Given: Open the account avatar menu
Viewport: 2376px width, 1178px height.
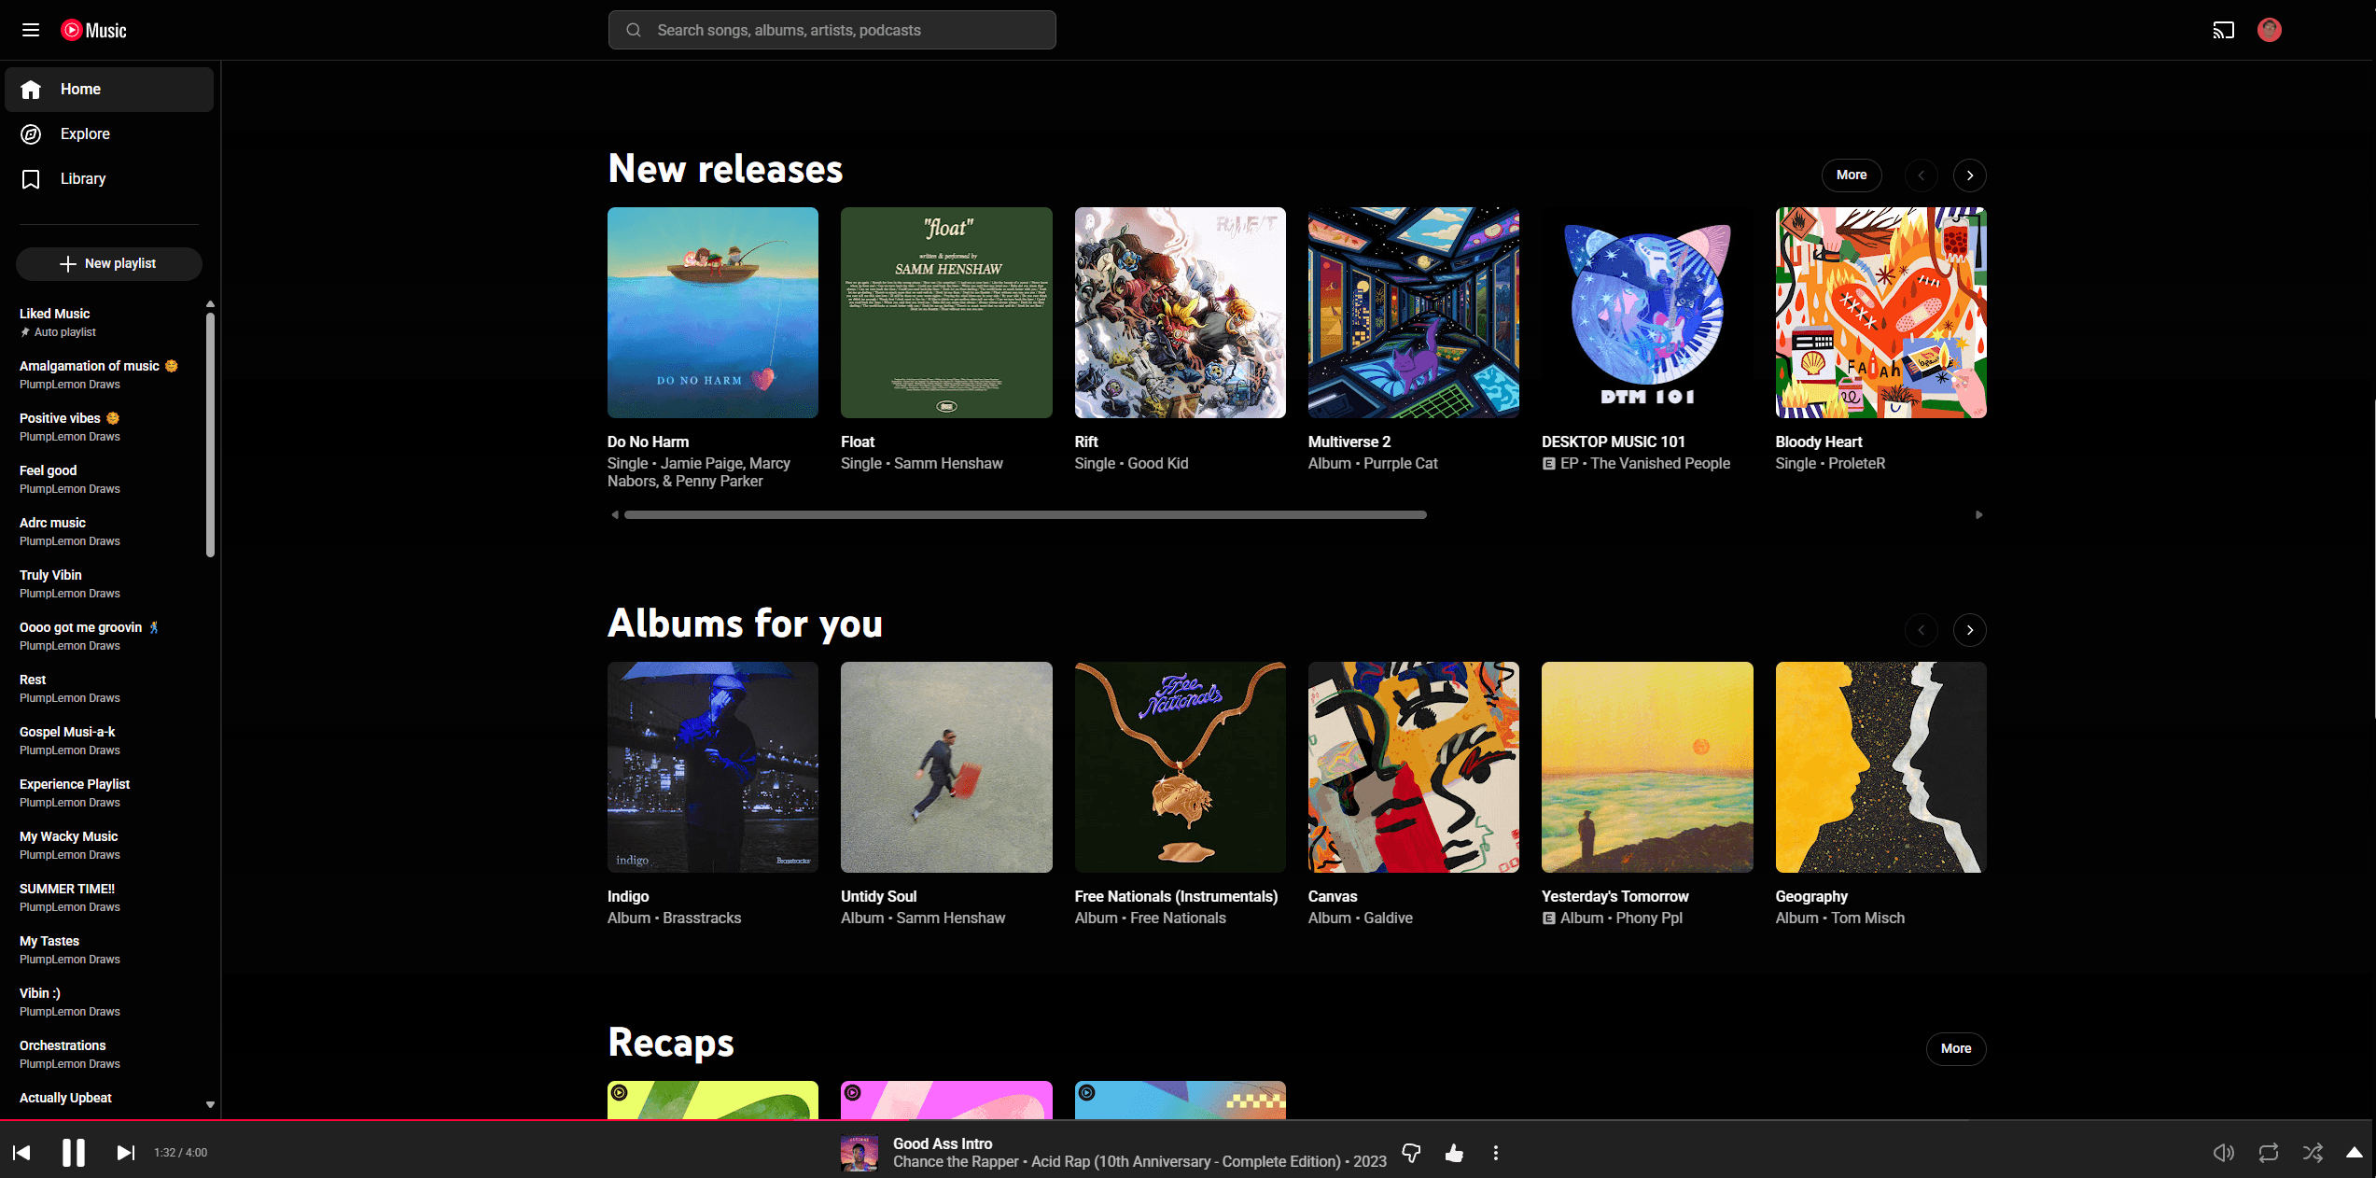Looking at the screenshot, I should (2269, 30).
